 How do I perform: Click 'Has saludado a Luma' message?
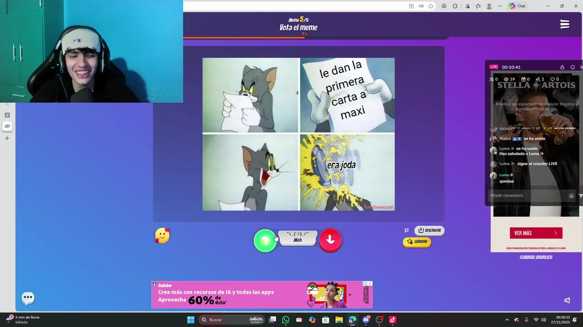coord(522,154)
